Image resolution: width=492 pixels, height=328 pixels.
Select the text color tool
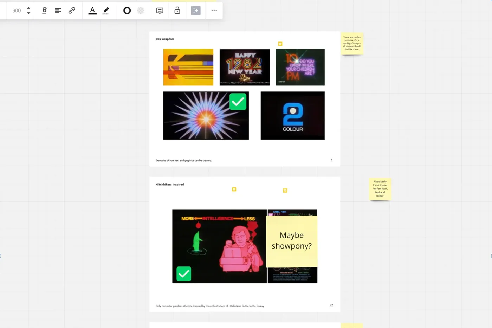pos(92,11)
